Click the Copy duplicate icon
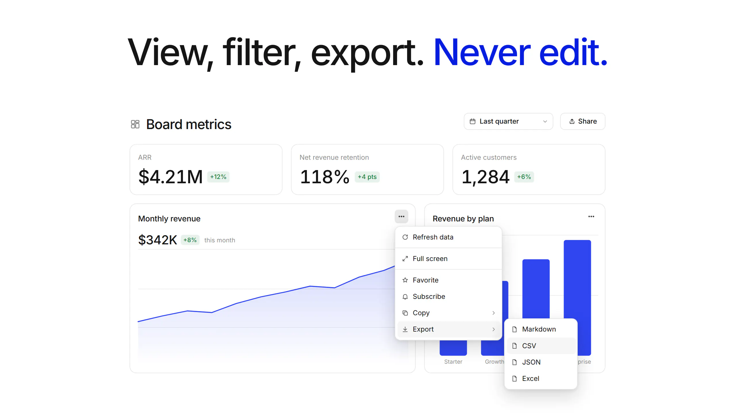Screen dimensions: 735x413 [x=405, y=313]
